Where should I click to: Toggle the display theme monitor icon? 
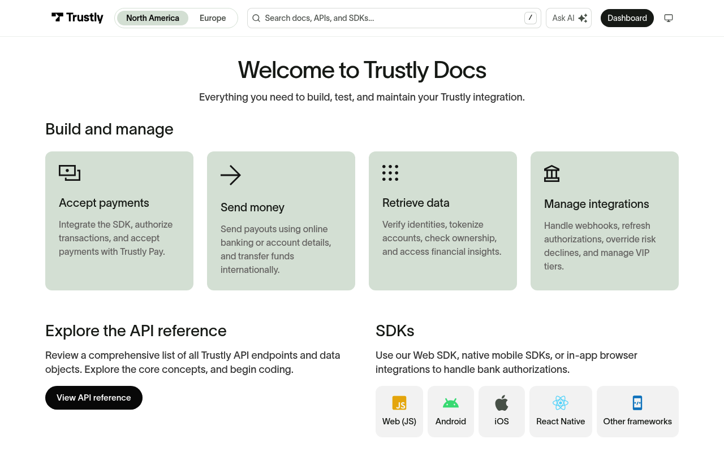(669, 18)
